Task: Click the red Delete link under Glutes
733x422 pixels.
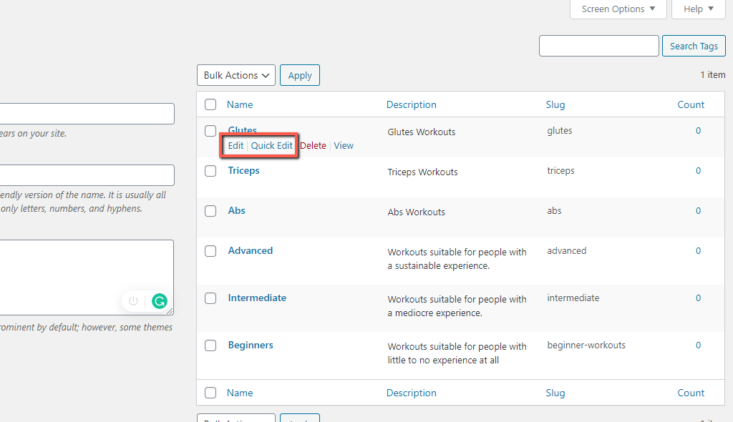Action: click(313, 145)
